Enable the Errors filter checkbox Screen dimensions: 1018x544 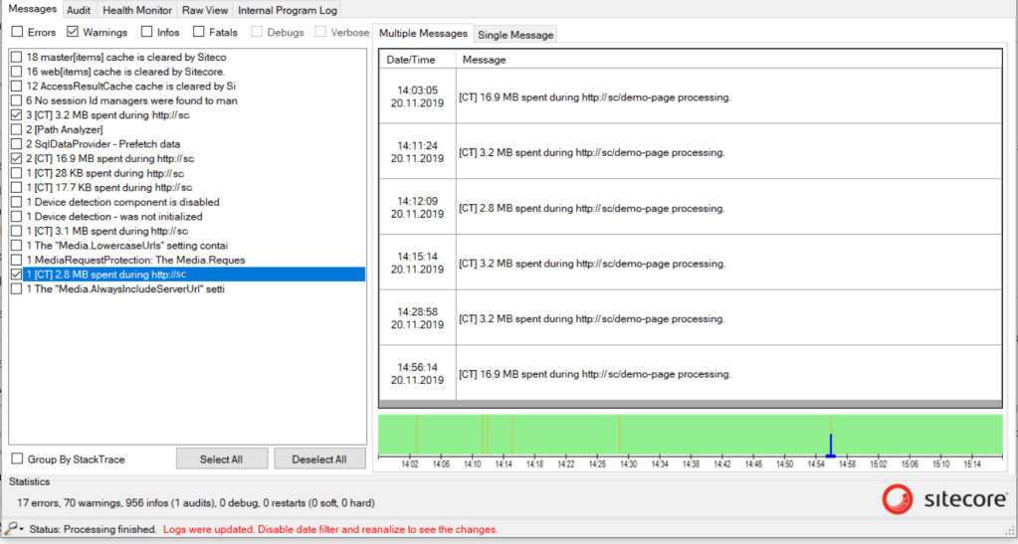(x=17, y=33)
